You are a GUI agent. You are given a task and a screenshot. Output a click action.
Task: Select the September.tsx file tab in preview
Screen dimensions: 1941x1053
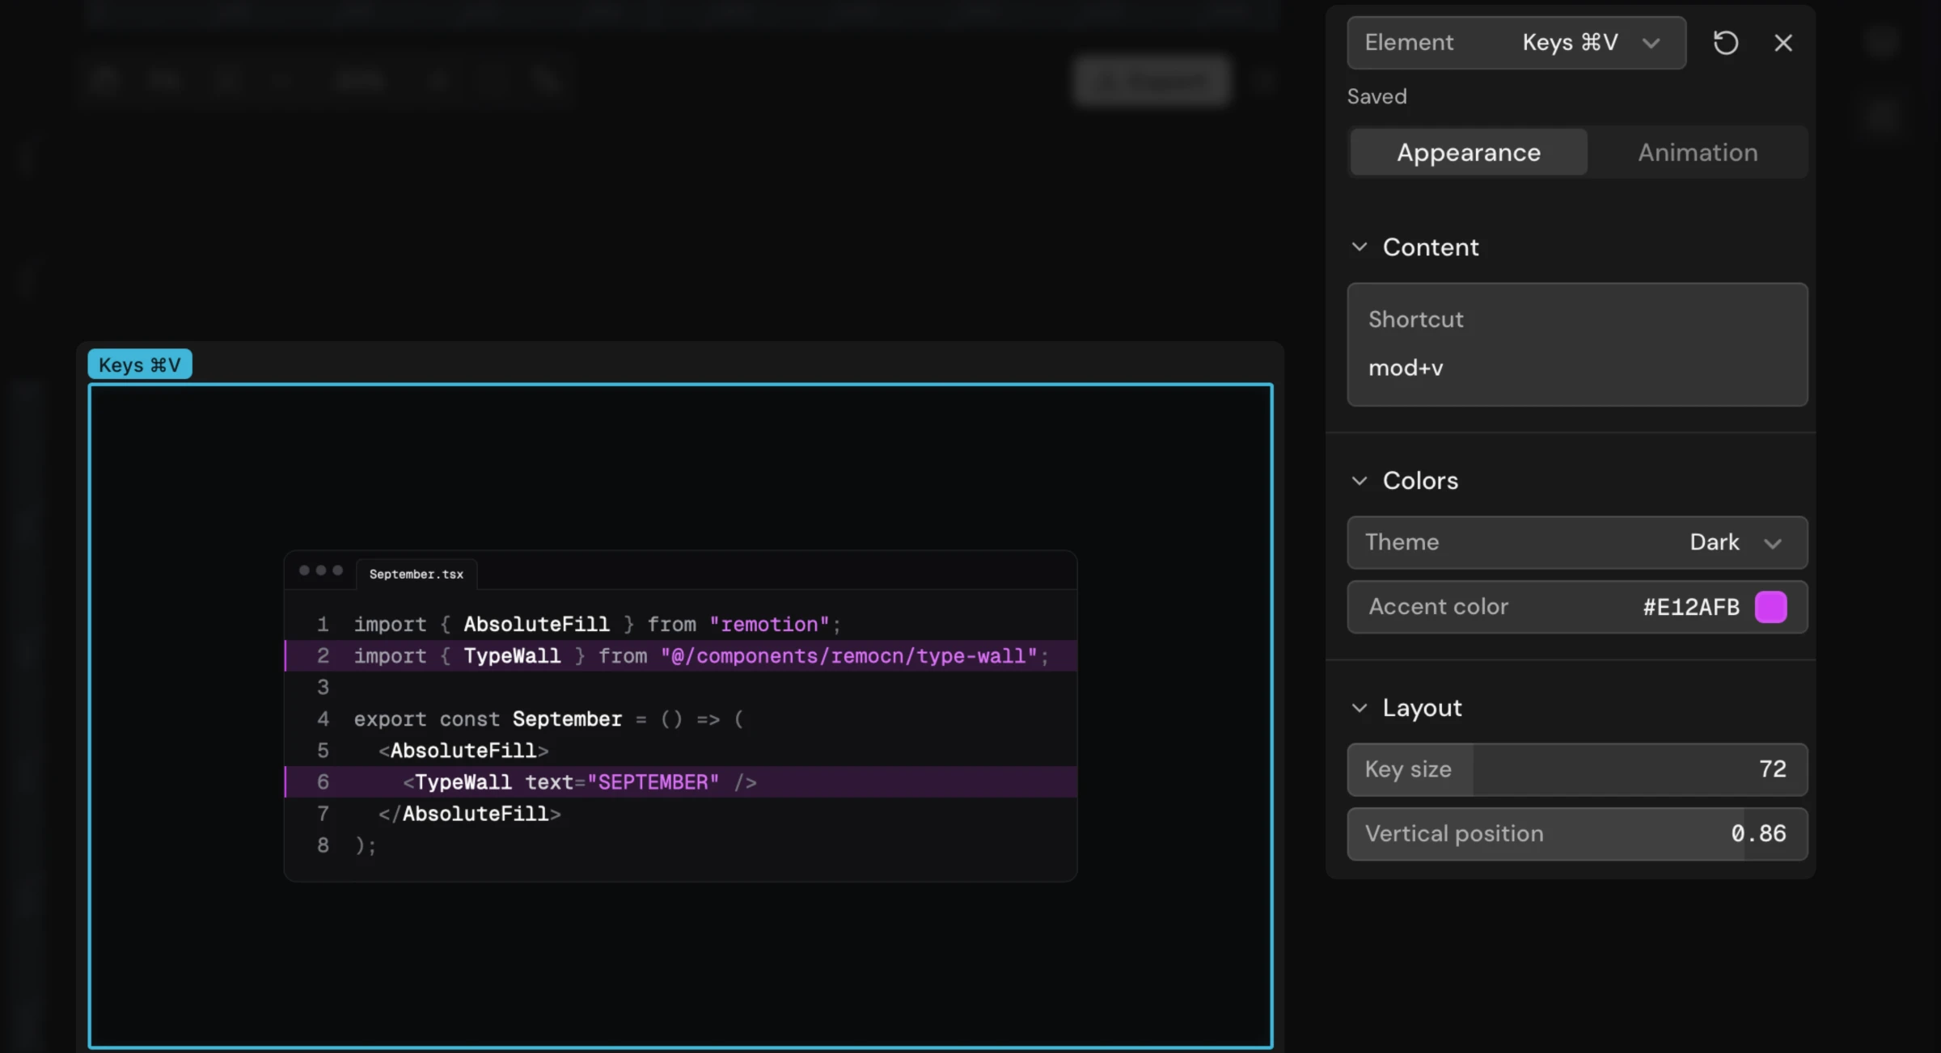click(x=417, y=574)
